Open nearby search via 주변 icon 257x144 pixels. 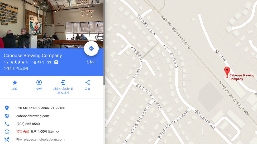coord(39,83)
